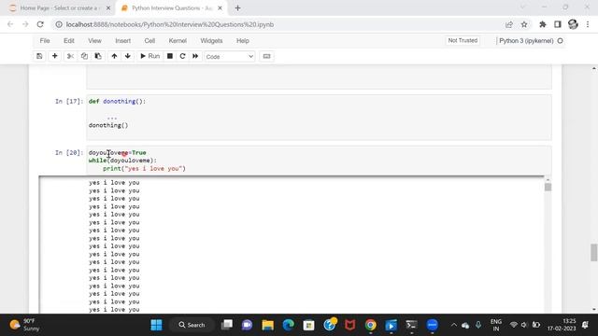The width and height of the screenshot is (598, 336).
Task: Open the Cell menu
Action: pos(149,41)
